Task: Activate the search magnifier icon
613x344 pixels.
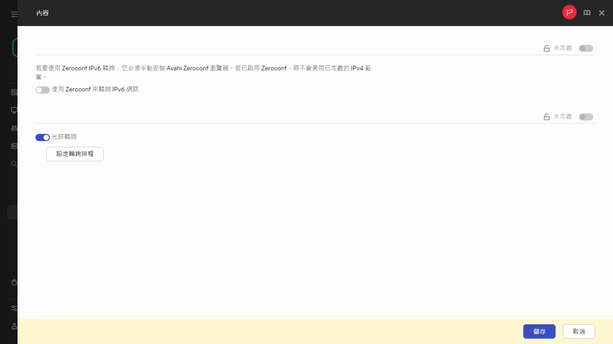Action: point(14,163)
